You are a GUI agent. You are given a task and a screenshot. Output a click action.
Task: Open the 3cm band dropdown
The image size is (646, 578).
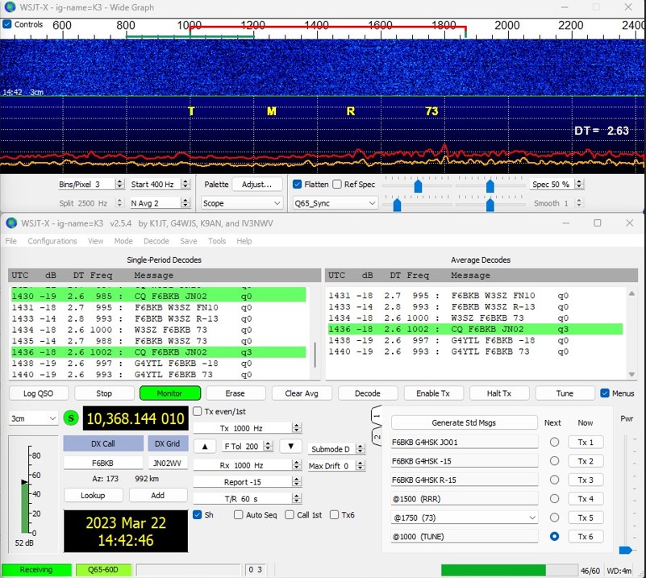click(32, 418)
